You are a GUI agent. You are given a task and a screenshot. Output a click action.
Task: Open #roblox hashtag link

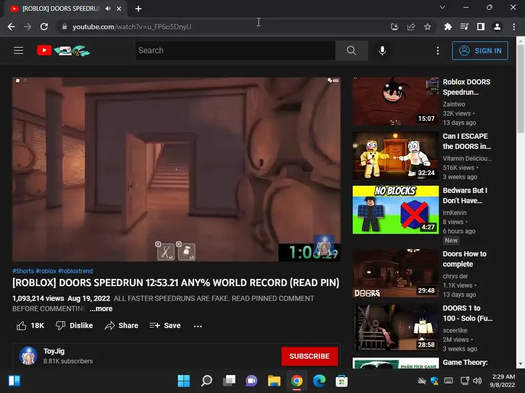(x=46, y=271)
